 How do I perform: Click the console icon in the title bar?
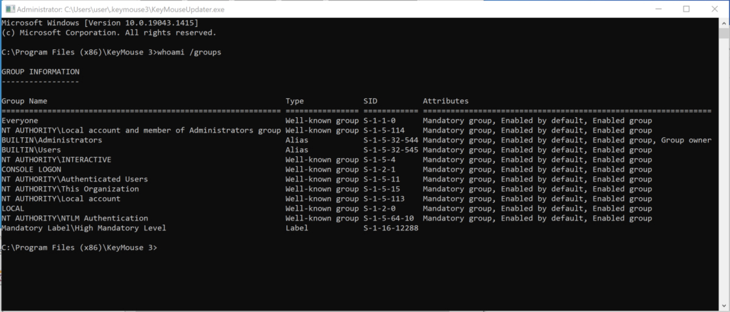[x=10, y=9]
